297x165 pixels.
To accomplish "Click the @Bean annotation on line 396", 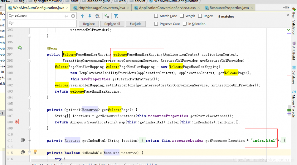I will coord(52,48).
